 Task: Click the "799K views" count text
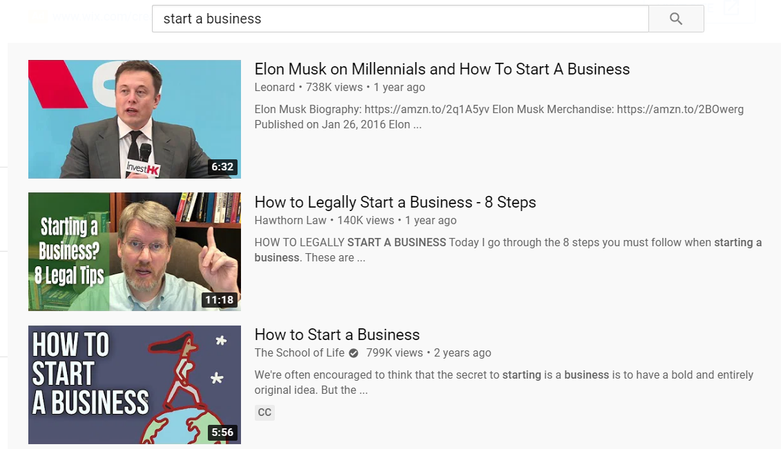(x=394, y=352)
